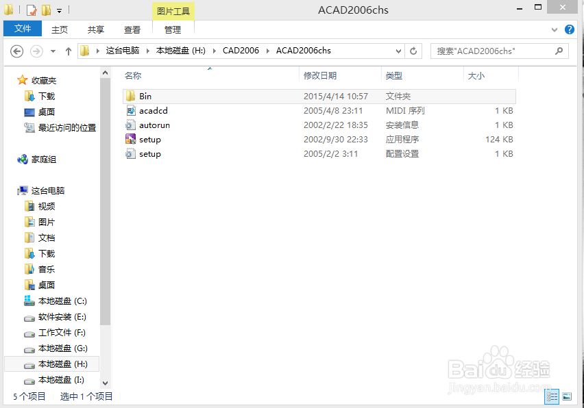Image resolution: width=584 pixels, height=408 pixels.
Task: Click the Properties icon in quick access toolbar
Action: coord(32,10)
